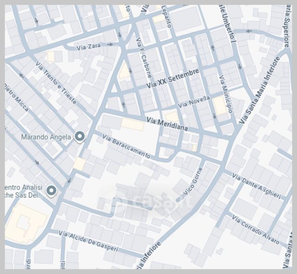Click the Marando Angela map pin
This screenshot has height=274, width=297.
pos(80,137)
